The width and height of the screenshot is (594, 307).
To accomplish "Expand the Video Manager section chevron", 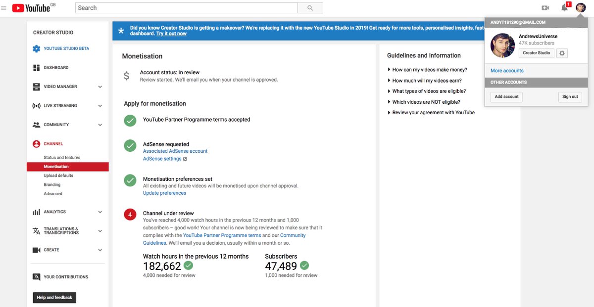I will [100, 87].
